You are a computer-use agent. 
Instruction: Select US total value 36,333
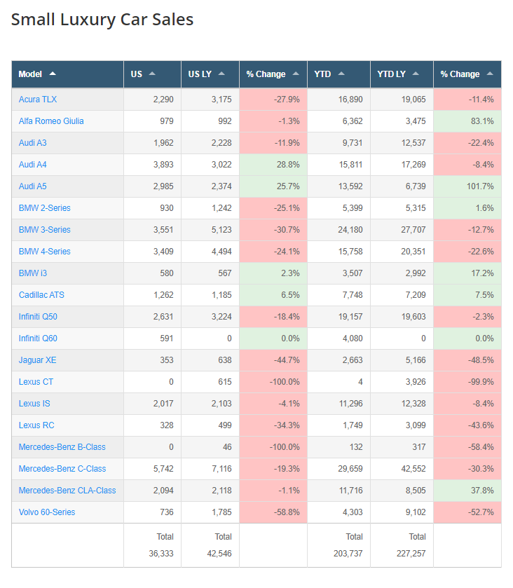[161, 554]
